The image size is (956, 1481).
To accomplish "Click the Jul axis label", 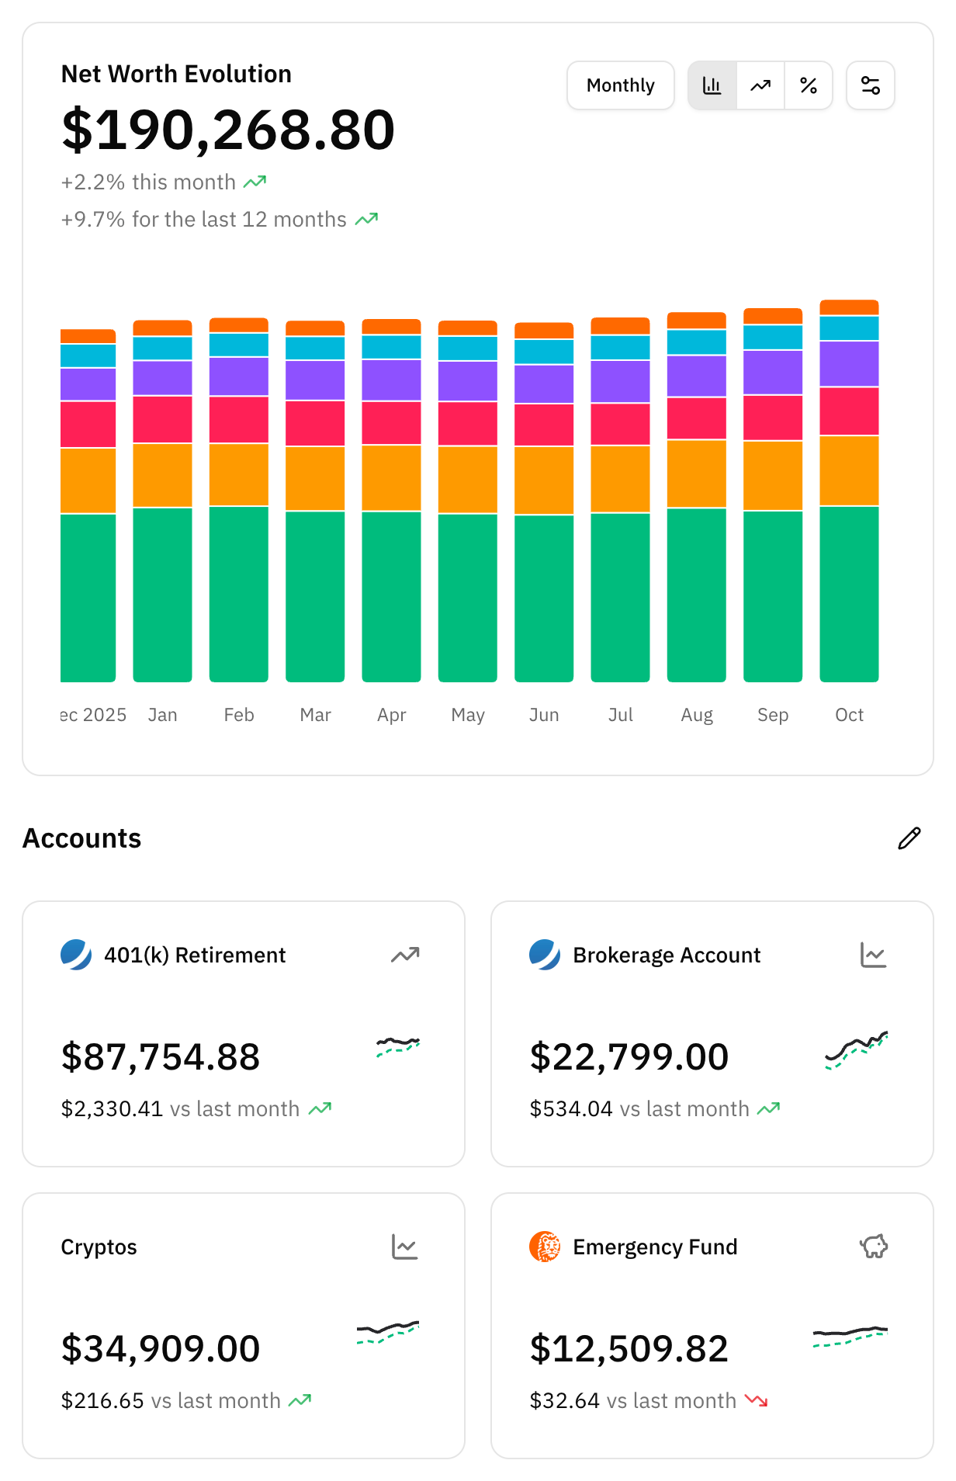I will (620, 715).
